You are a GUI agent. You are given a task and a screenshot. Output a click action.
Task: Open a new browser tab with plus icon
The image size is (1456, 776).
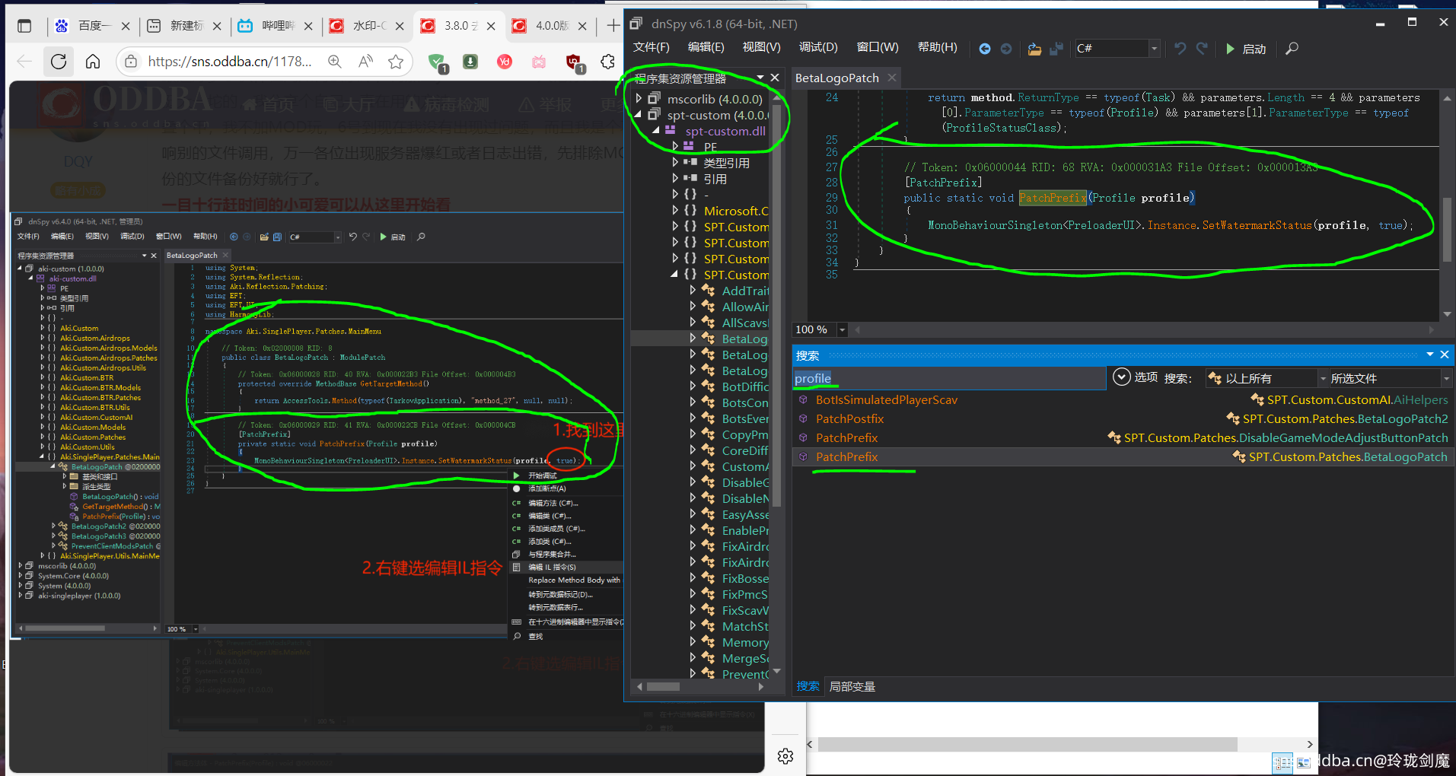tap(613, 26)
